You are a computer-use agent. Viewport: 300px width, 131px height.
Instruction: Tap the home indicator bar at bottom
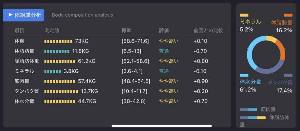click(162, 126)
